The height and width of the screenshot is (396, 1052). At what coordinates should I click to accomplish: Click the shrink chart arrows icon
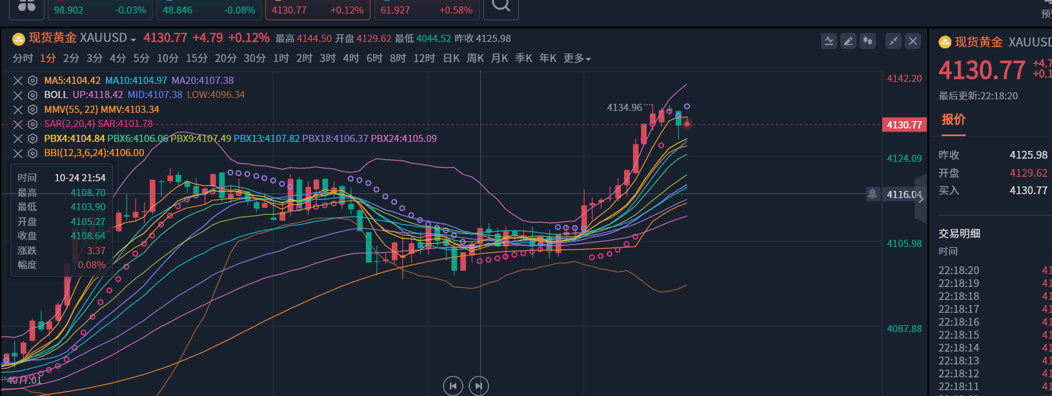pos(893,41)
